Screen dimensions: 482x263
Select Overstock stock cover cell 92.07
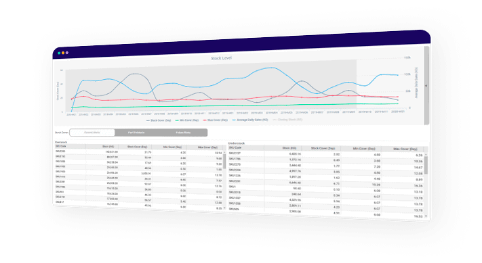148,184
